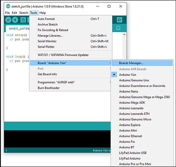Select Arduino Esplora board
This screenshot has height=167, width=176.
click(x=142, y=125)
